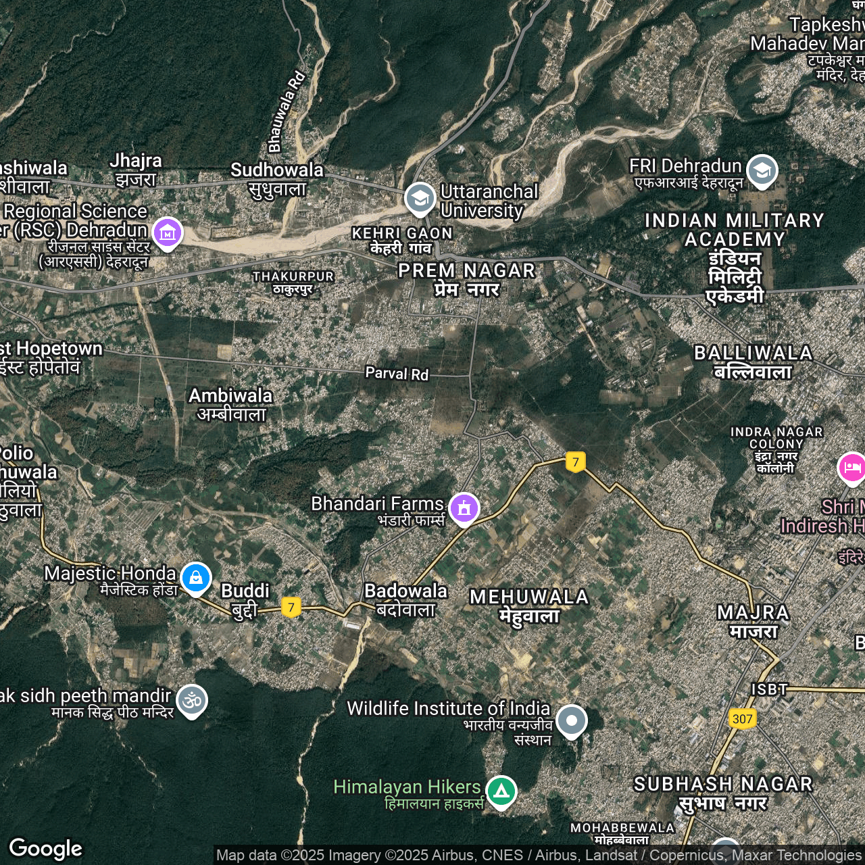Click the route 7 shield near Buddi
The width and height of the screenshot is (865, 865).
[x=291, y=607]
